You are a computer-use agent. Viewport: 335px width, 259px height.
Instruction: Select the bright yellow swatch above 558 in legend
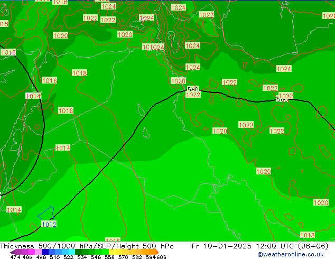coord(113,252)
